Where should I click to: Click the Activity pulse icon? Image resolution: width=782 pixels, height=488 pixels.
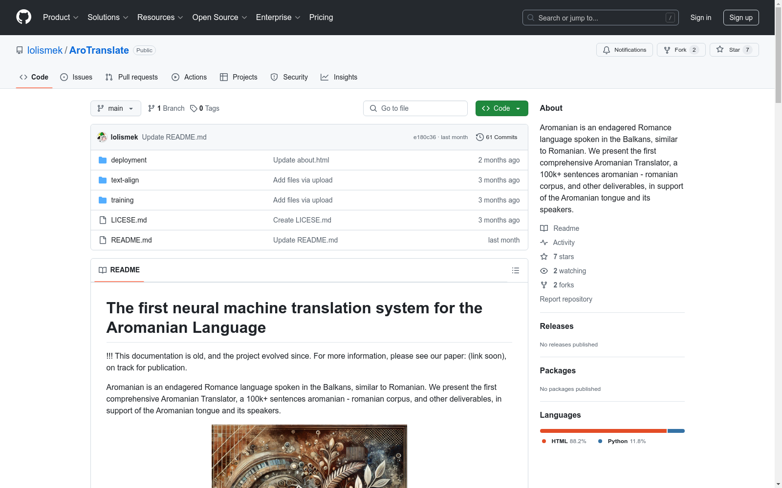pos(544,243)
